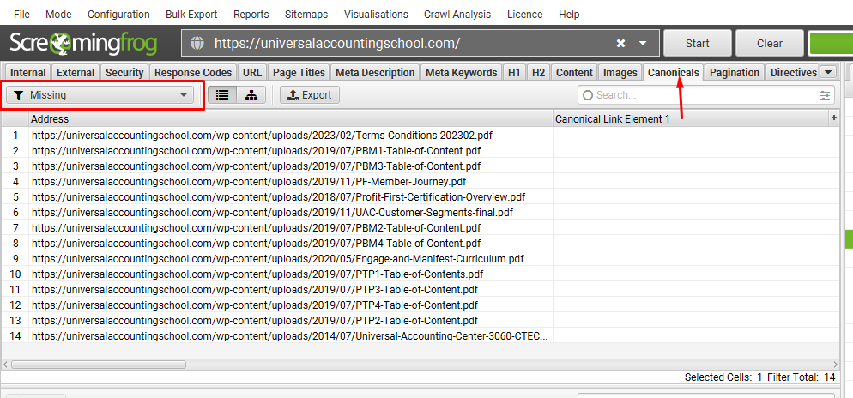Expand the URL history dropdown arrow
Screen dimensions: 853x398
[x=643, y=44]
